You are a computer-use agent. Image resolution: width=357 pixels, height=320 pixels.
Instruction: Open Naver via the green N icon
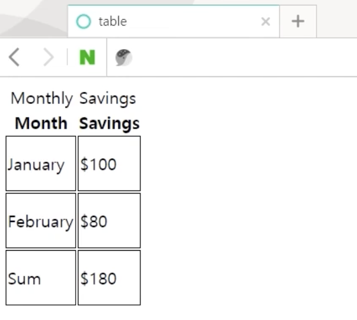(87, 58)
